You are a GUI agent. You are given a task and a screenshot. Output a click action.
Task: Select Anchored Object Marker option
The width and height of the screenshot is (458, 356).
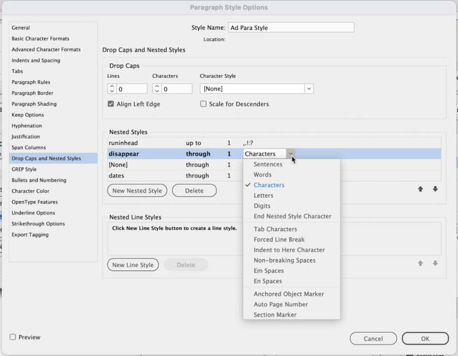tap(289, 294)
